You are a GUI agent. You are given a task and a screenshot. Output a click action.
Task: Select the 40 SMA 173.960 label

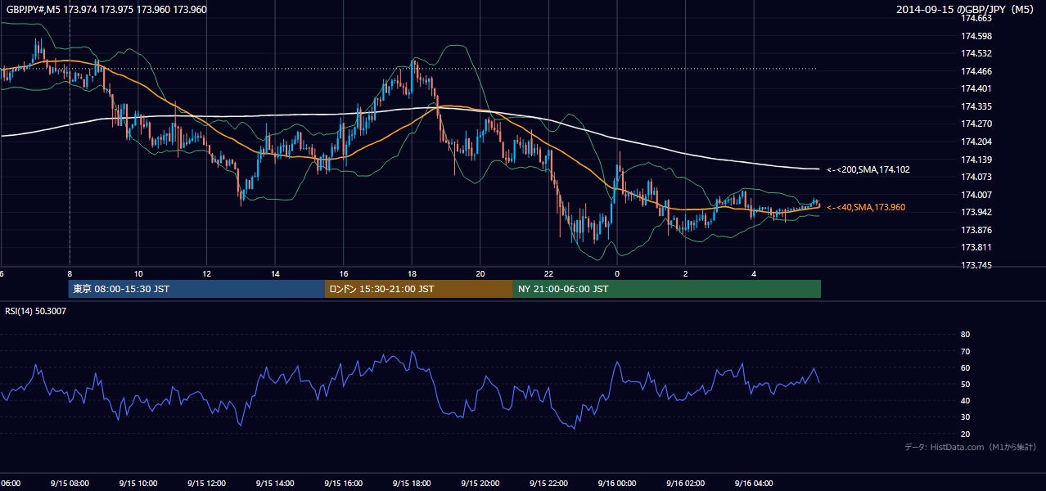tap(866, 207)
